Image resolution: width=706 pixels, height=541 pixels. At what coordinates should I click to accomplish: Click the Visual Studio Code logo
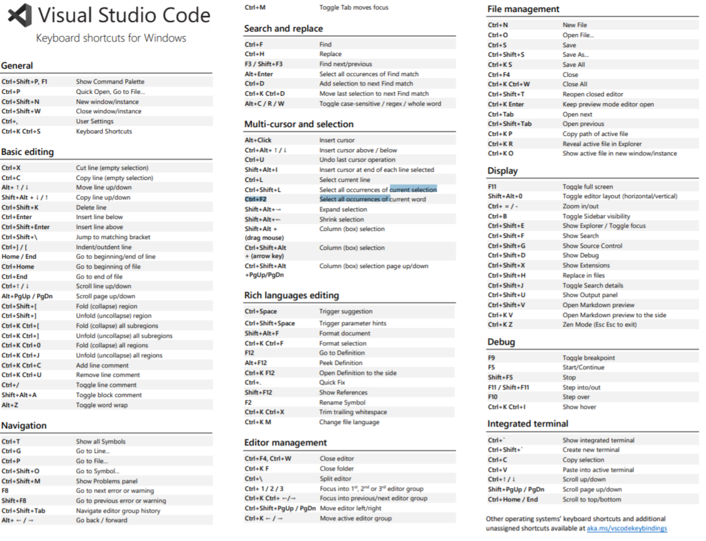(20, 15)
